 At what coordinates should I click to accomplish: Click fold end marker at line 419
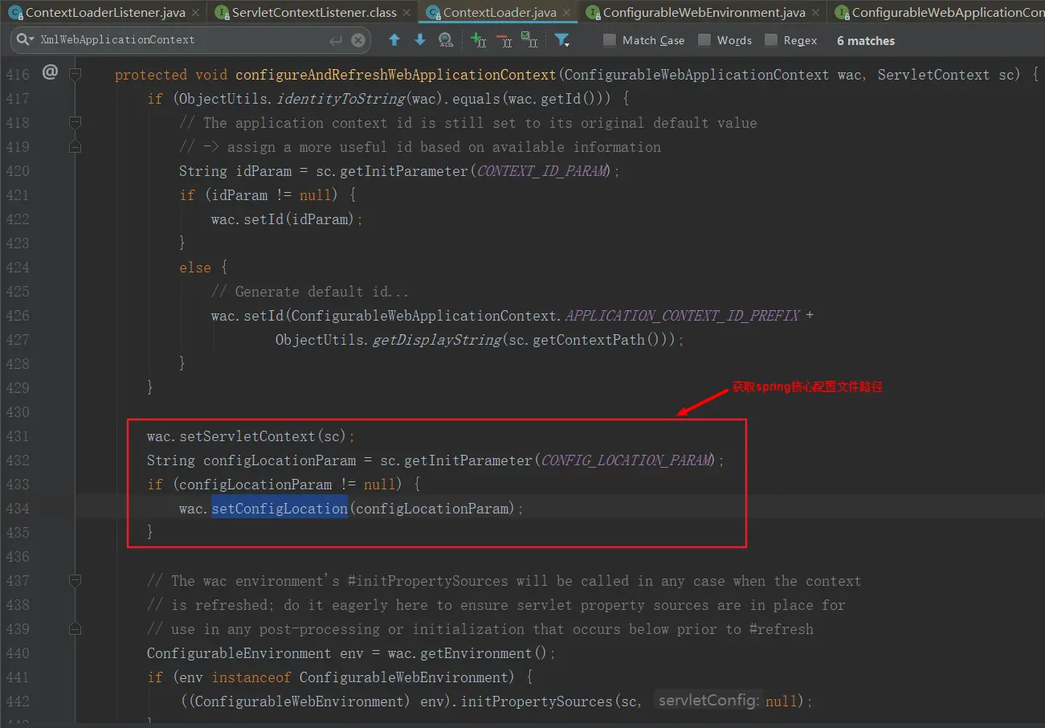75,146
